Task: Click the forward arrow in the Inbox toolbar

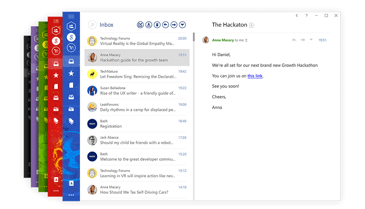Action: (x=174, y=25)
